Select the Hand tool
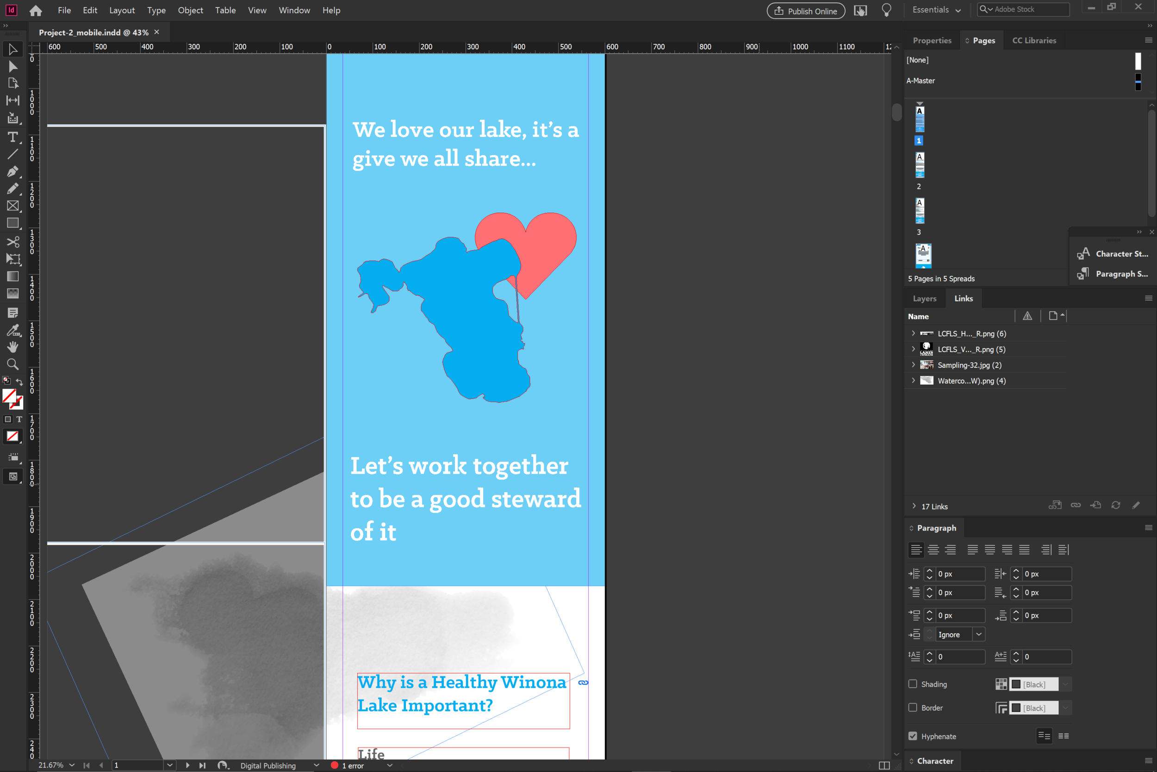This screenshot has height=772, width=1157. pyautogui.click(x=13, y=347)
